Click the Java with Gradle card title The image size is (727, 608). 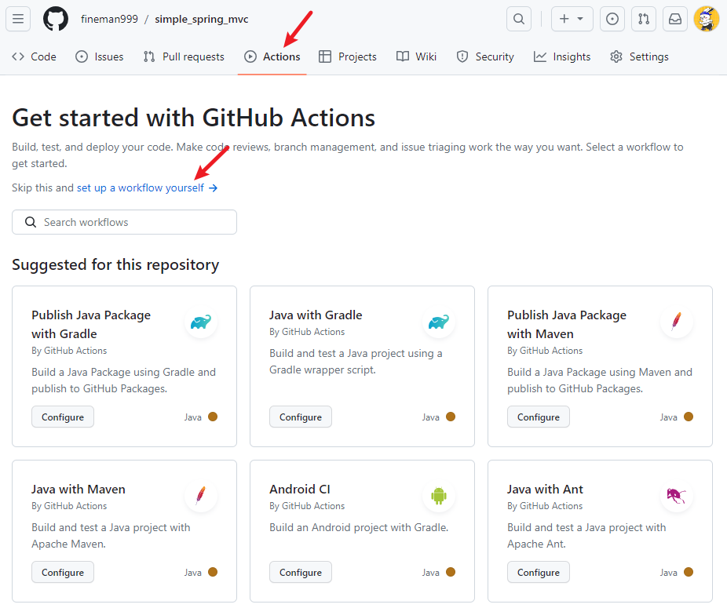tap(316, 315)
